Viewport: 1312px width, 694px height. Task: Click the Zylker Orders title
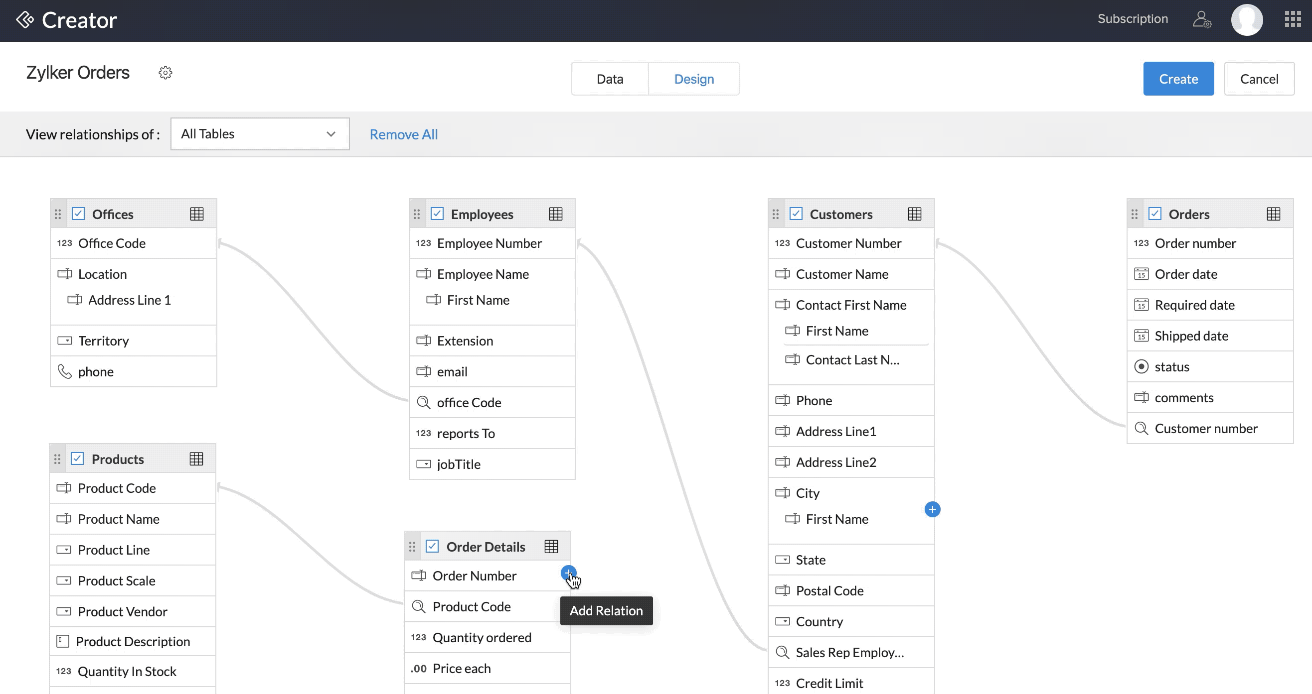click(78, 73)
